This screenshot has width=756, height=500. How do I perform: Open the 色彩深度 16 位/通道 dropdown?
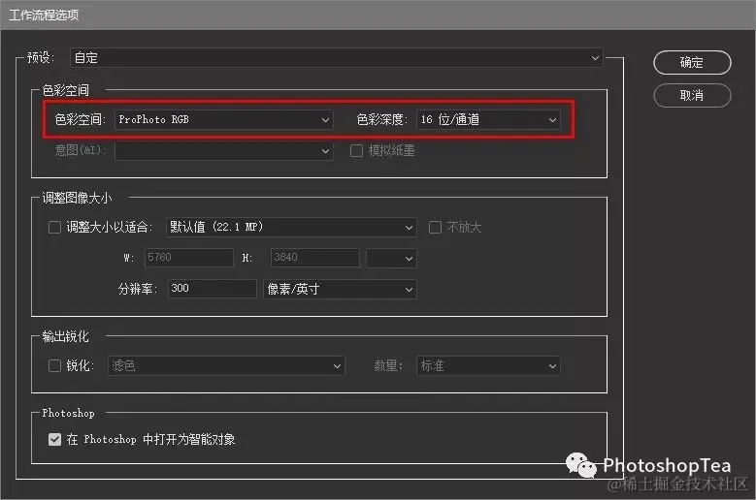click(488, 119)
